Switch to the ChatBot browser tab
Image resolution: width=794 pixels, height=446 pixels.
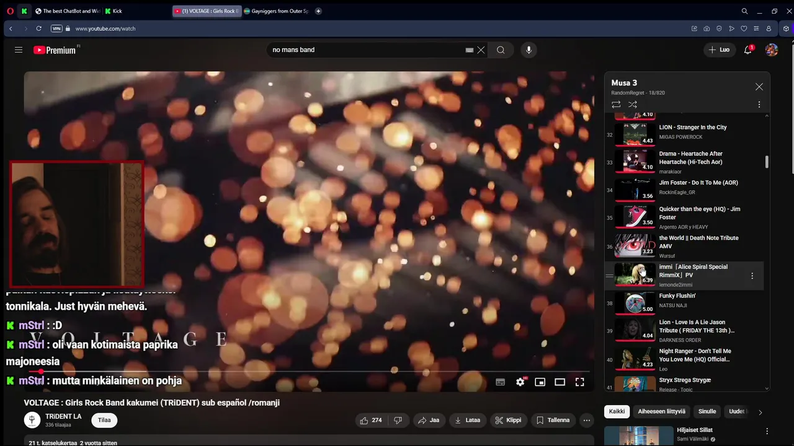67,11
